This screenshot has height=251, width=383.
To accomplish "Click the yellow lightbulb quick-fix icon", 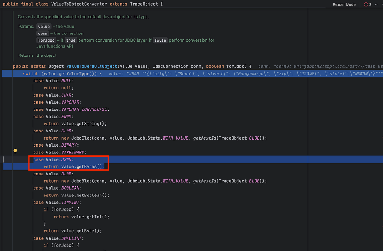I will (15, 151).
